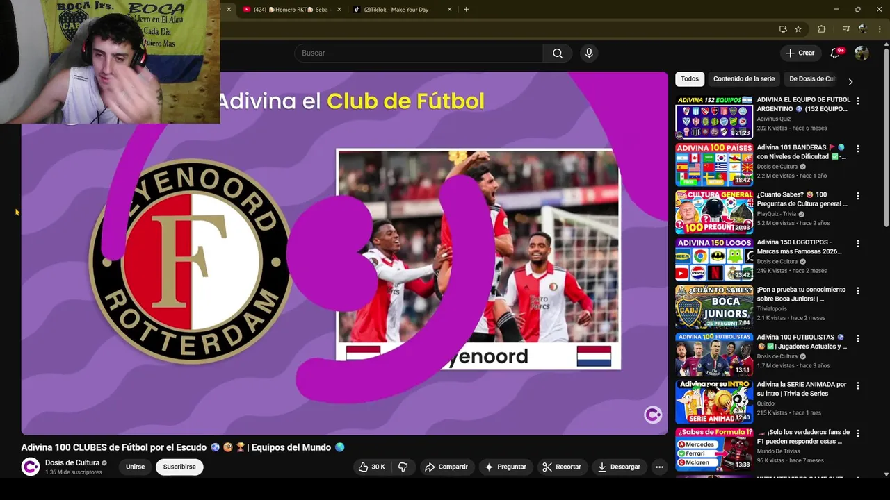Viewport: 890px width, 500px height.
Task: Bookmark this page with star icon
Action: pos(798,29)
